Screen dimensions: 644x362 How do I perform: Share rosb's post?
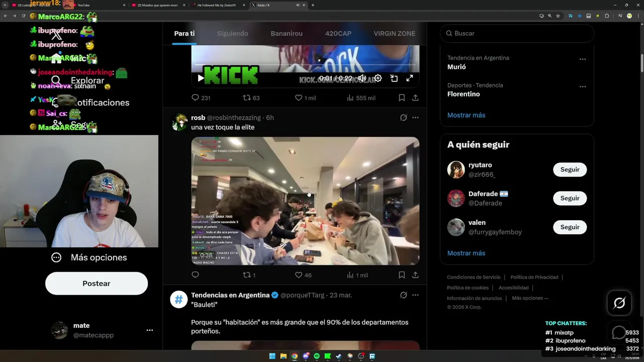click(415, 275)
